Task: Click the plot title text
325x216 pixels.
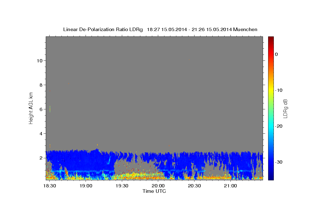Action: [x=160, y=29]
